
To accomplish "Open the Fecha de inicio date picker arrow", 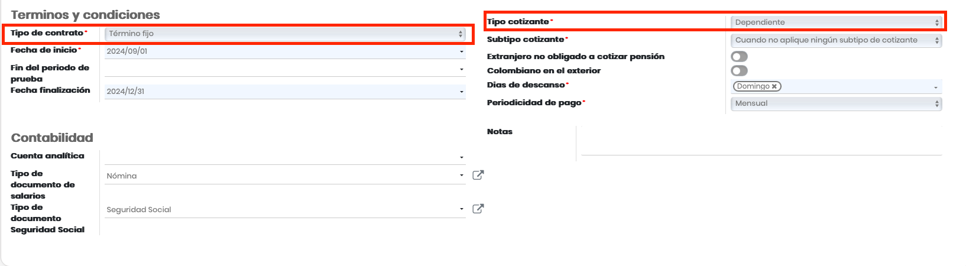I will click(x=462, y=52).
